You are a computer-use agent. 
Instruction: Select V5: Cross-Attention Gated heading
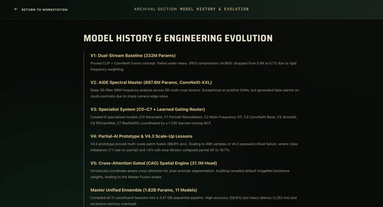click(153, 163)
